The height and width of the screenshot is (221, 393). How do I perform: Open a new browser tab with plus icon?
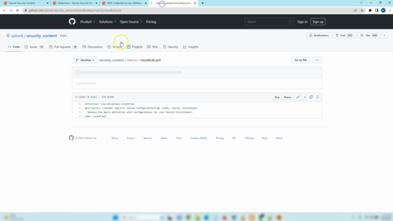click(203, 3)
